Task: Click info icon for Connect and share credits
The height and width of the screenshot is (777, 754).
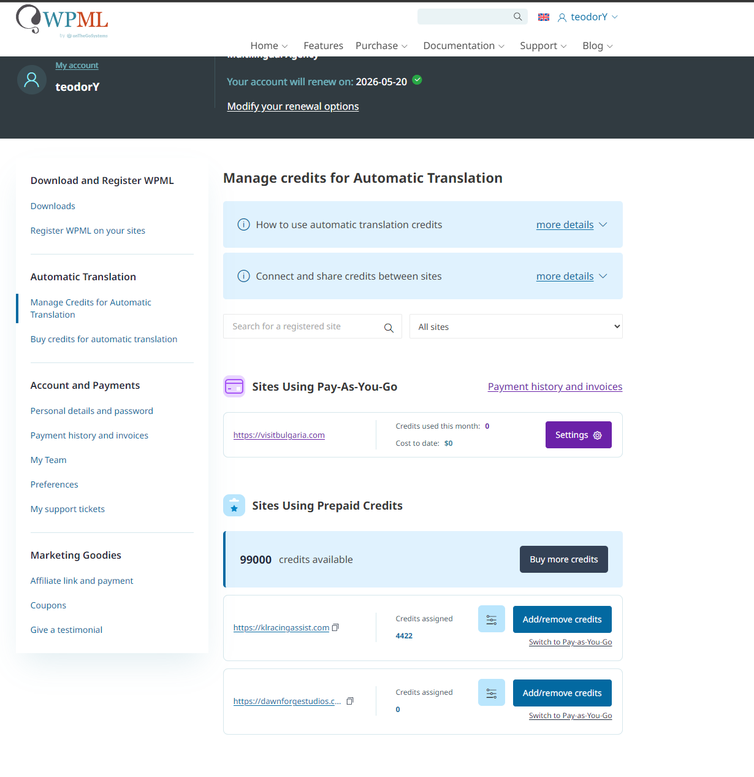Action: click(243, 276)
